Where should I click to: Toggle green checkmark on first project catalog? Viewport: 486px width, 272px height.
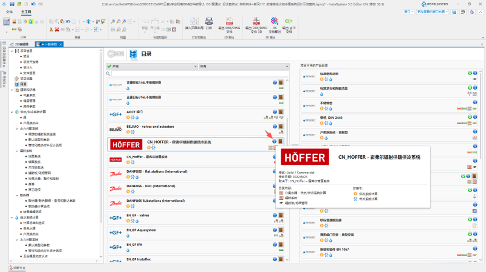470,73
